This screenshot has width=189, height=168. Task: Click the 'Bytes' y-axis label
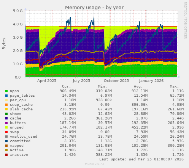click(x=4, y=44)
